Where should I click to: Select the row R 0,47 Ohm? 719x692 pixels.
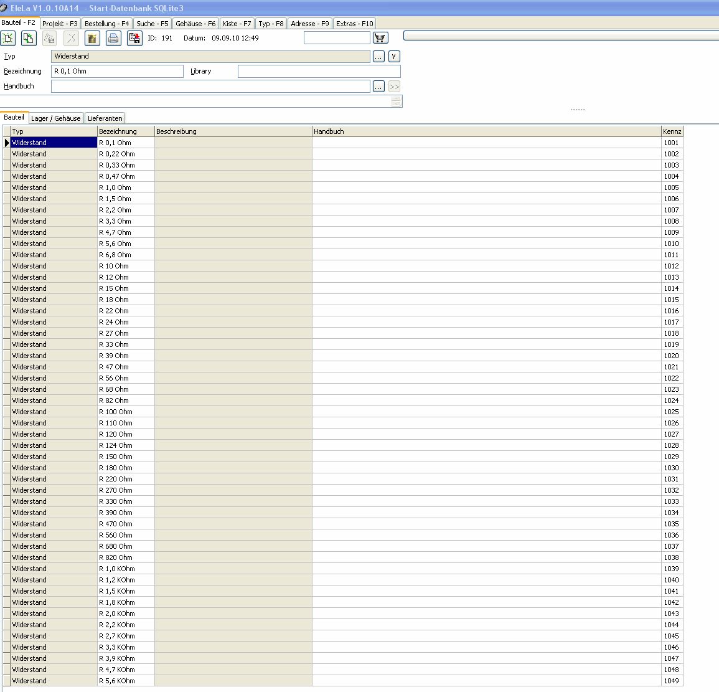coord(343,176)
